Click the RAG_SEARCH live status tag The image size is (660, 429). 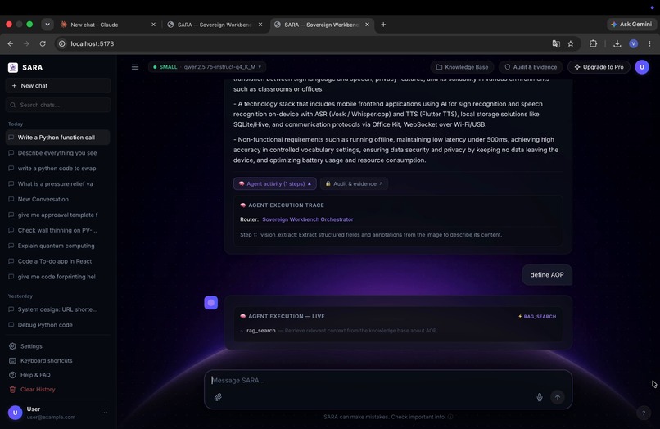[x=536, y=316]
